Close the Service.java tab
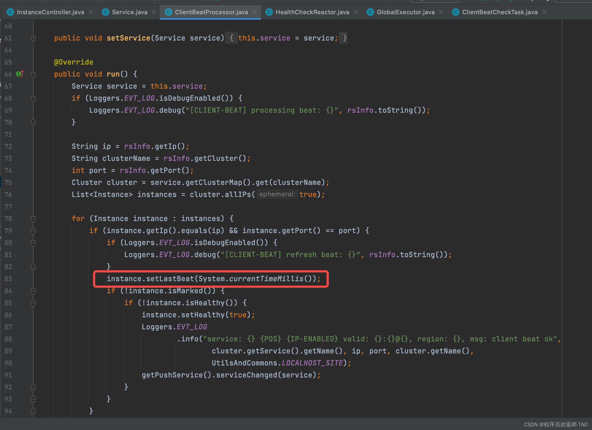The width and height of the screenshot is (592, 430). click(154, 12)
